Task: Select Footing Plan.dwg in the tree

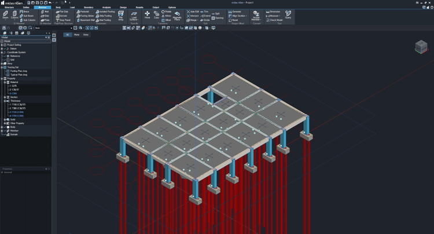Action: coord(19,71)
